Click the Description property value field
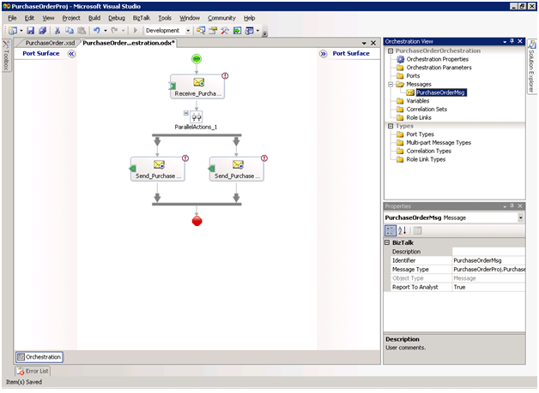This screenshot has width=539, height=393. click(x=488, y=252)
